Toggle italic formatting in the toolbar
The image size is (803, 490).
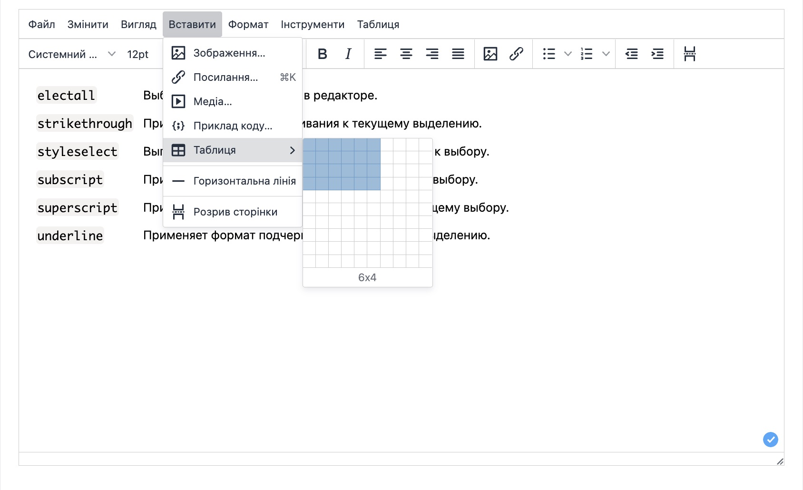[x=348, y=54]
